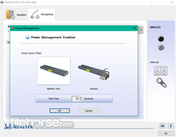
Task: Select the Microphone tab
Action: click(x=41, y=14)
